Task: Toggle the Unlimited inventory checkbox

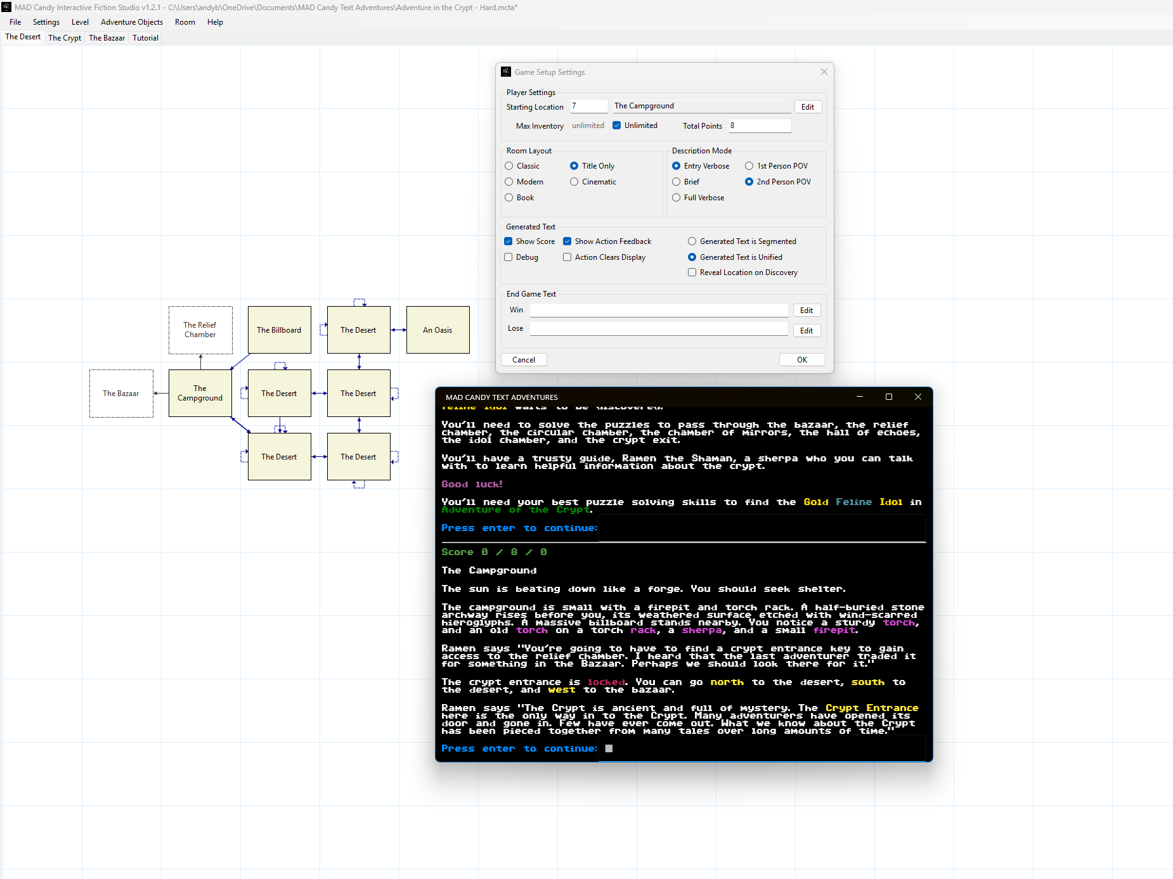Action: coord(616,125)
